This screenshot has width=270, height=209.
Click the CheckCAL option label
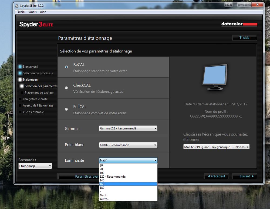coord(82,85)
